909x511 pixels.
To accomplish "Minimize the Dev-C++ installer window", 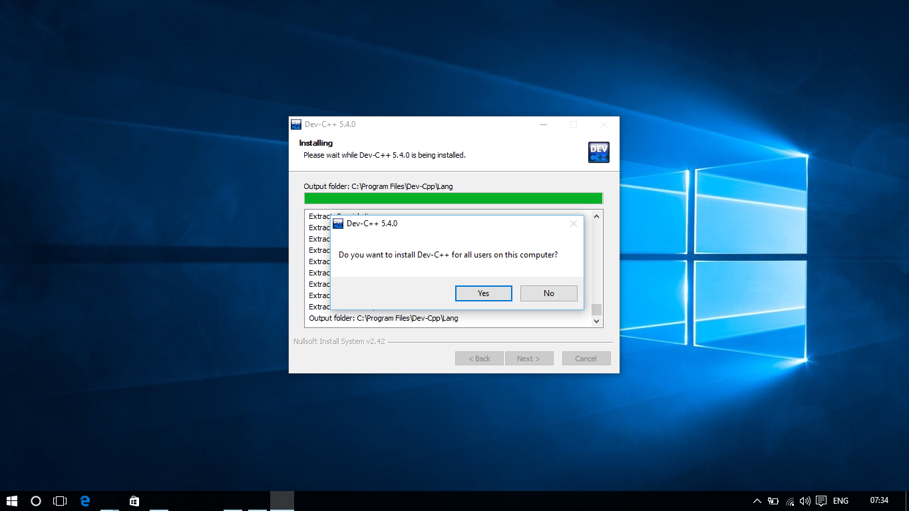I will coord(544,124).
